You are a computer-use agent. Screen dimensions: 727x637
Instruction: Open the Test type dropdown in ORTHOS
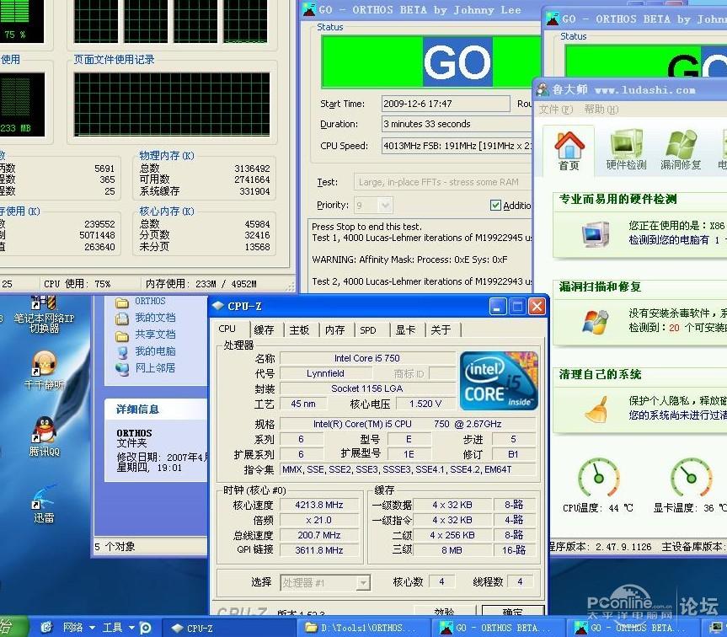(x=443, y=182)
